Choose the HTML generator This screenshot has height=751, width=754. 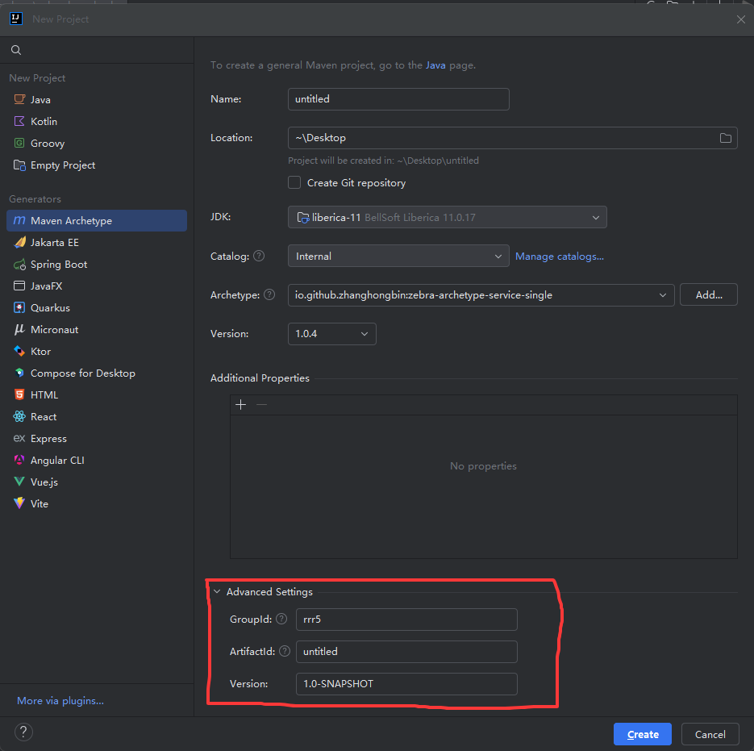click(x=97, y=395)
